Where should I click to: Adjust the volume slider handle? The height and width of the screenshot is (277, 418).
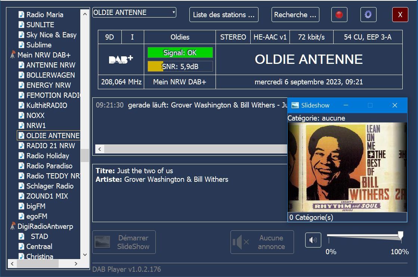click(x=400, y=235)
